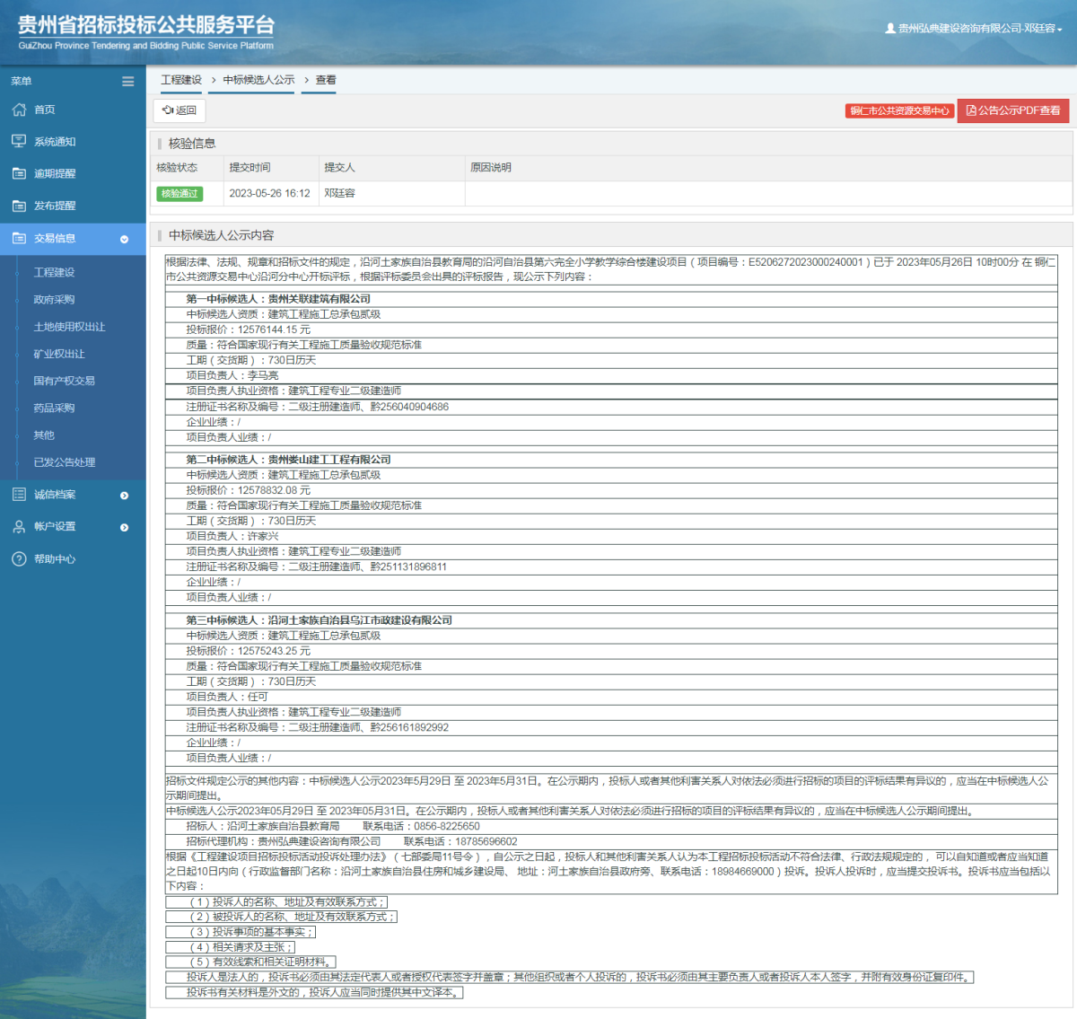Click 项目负责人：任可 row
The width and height of the screenshot is (1077, 1019).
click(x=611, y=697)
